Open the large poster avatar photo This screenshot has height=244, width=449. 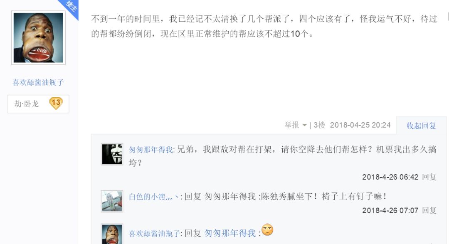click(x=38, y=38)
